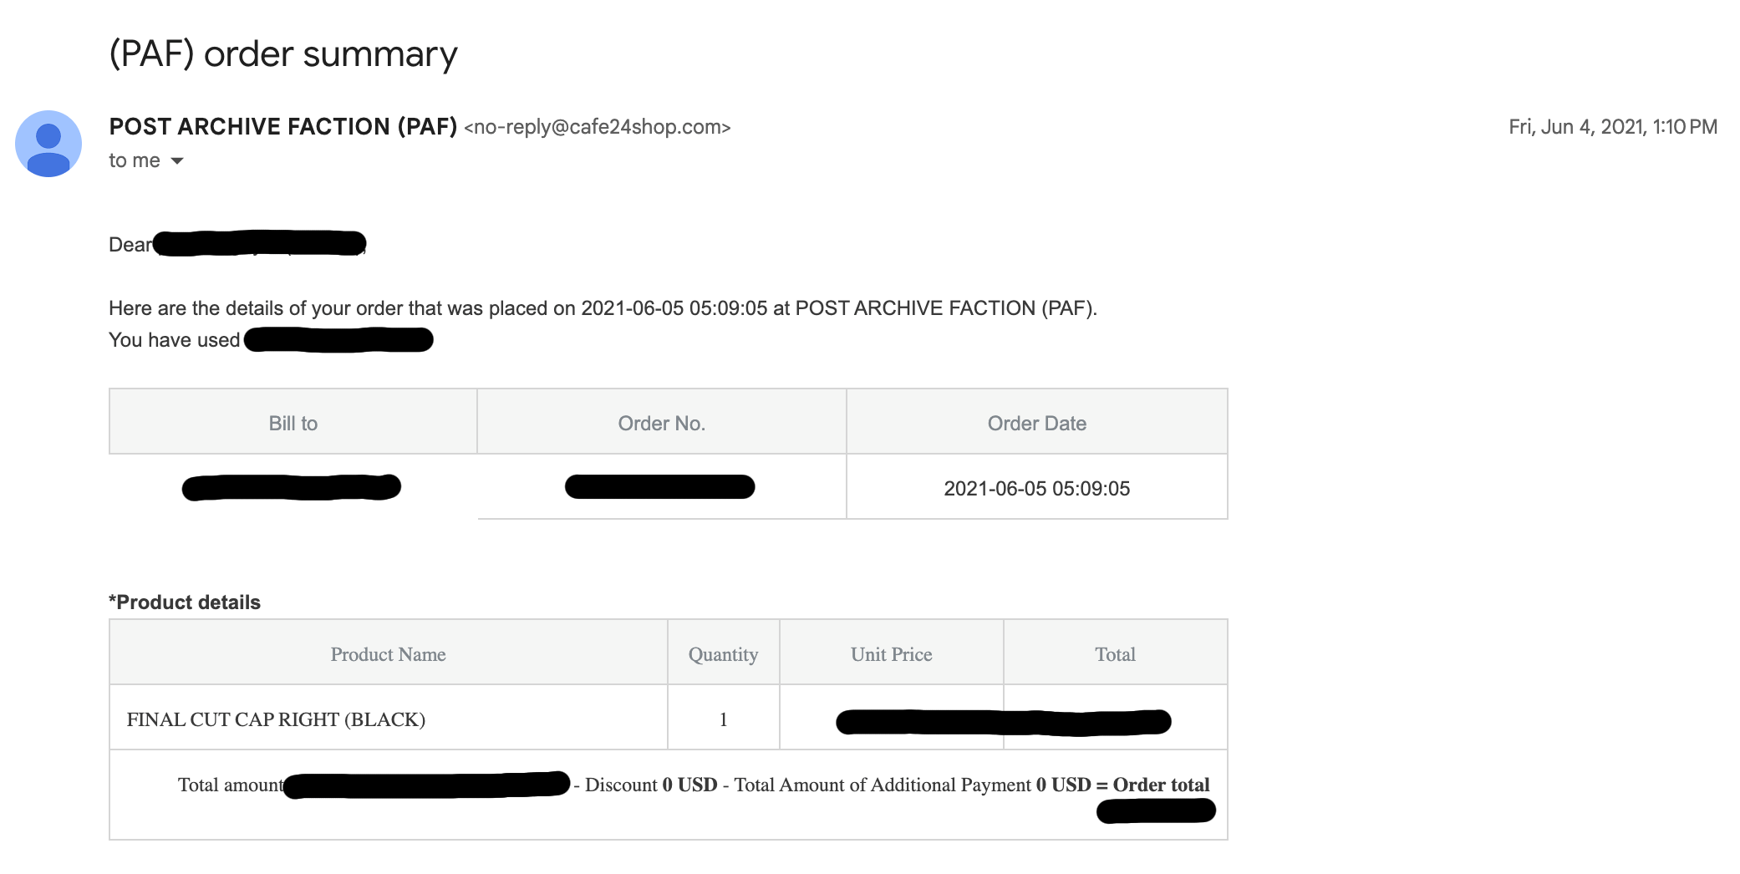1740x874 pixels.
Task: Click the FINAL CUT CAP RIGHT (BLACK) product name
Action: coord(276,719)
